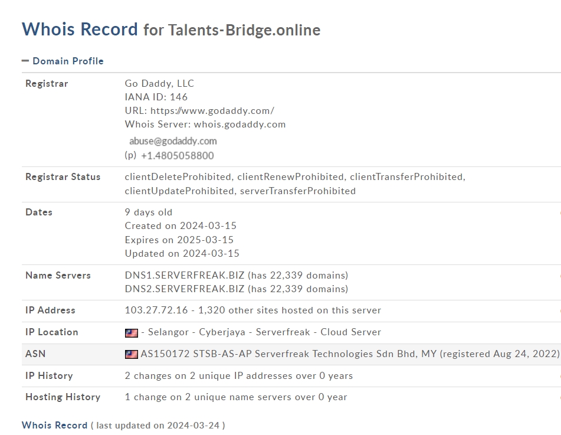Click the Whois Record page title
Screen dimensions: 561x435
coord(80,29)
